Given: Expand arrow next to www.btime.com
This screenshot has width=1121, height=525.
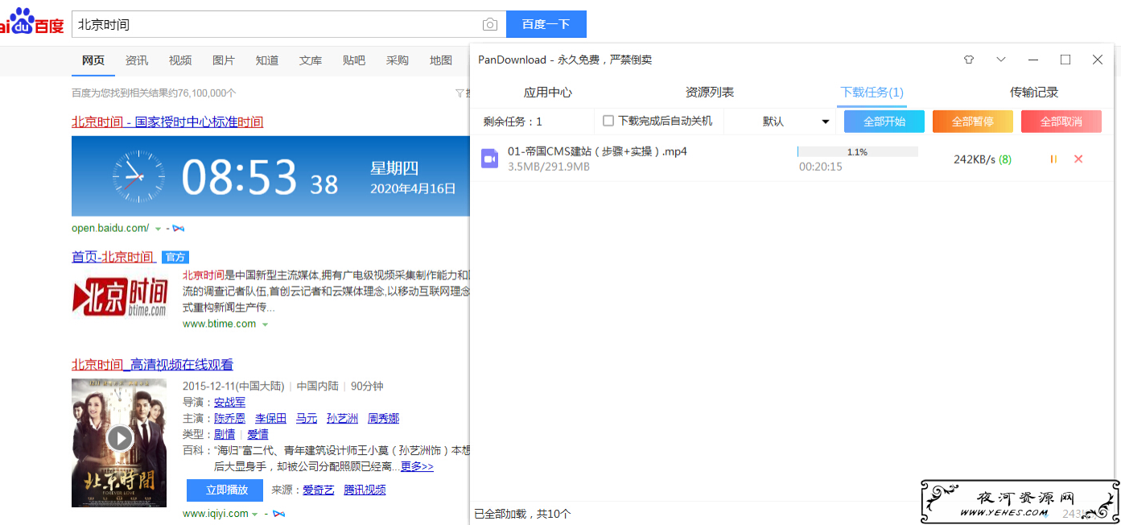Looking at the screenshot, I should pyautogui.click(x=265, y=325).
